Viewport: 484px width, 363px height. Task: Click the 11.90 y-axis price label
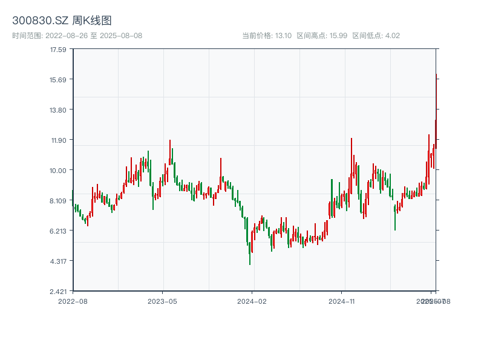58,140
